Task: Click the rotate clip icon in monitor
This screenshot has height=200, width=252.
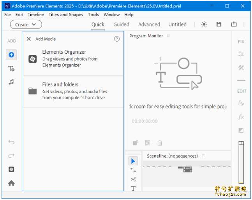Action: (136, 142)
